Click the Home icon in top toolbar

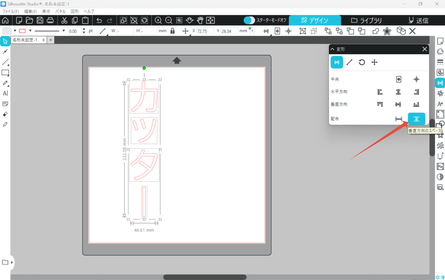5,20
